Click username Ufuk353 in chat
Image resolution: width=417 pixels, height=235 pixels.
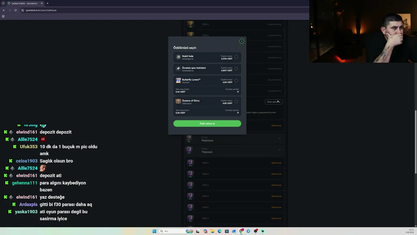pos(29,147)
